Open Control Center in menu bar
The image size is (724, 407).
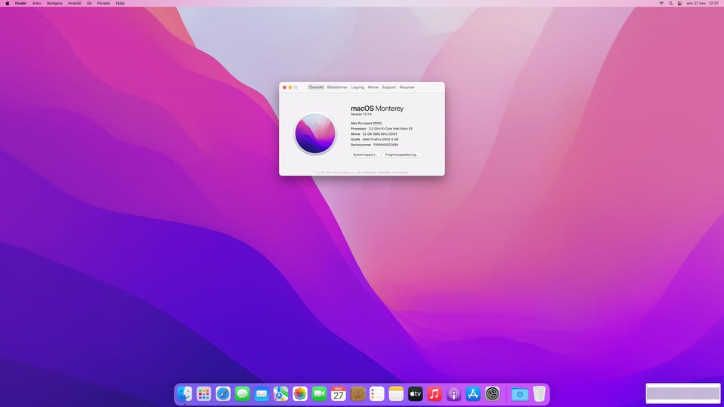pos(680,3)
